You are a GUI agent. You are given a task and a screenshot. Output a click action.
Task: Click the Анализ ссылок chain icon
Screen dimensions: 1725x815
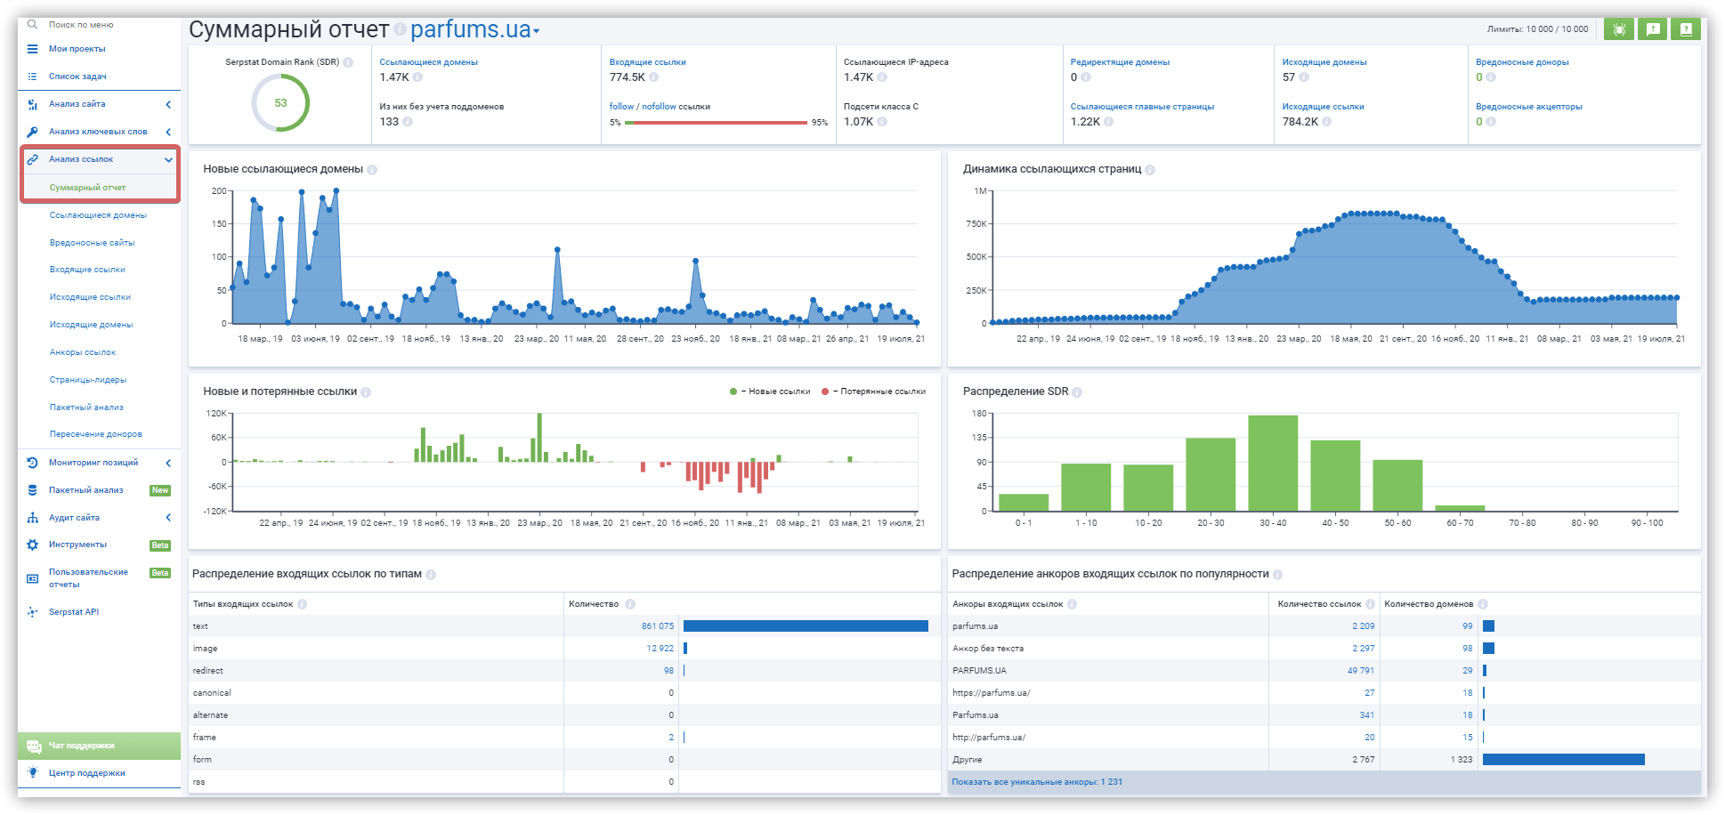pyautogui.click(x=32, y=159)
